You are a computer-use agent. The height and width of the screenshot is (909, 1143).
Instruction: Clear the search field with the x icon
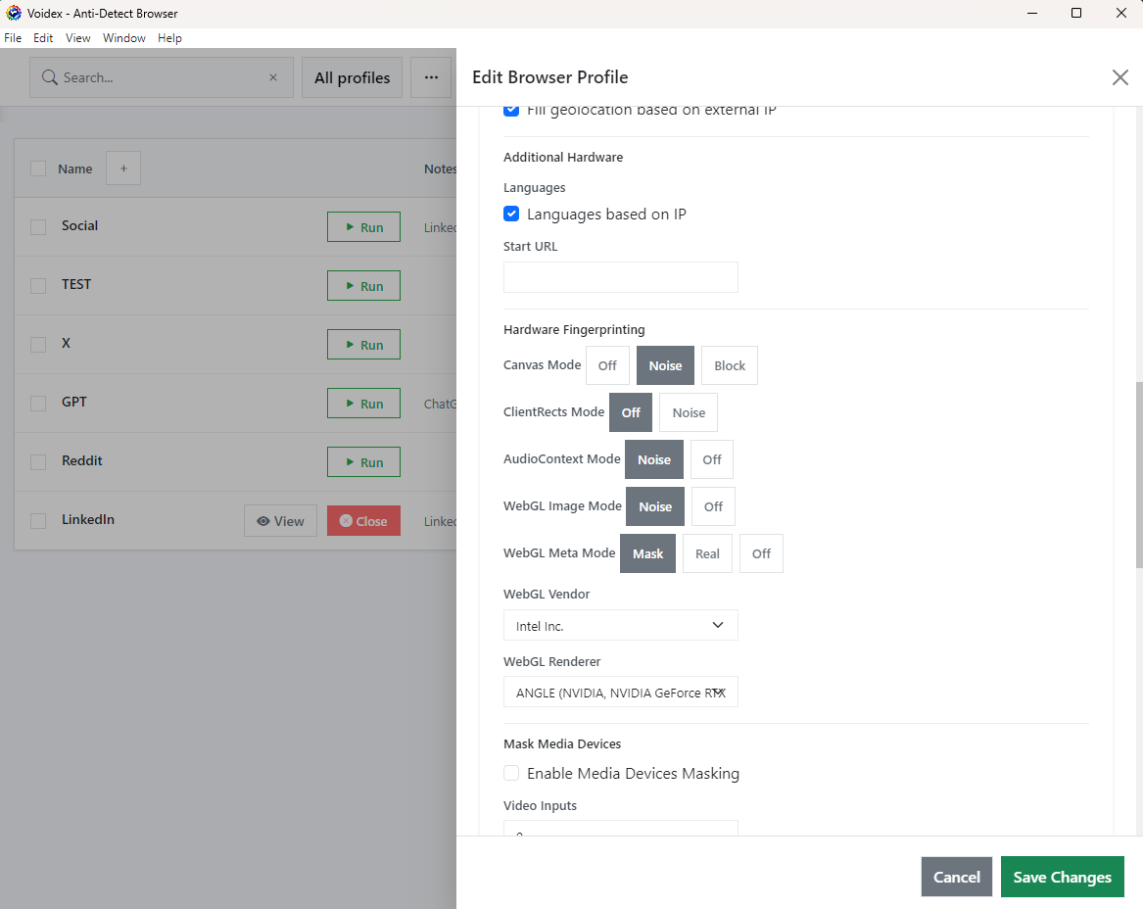(273, 77)
